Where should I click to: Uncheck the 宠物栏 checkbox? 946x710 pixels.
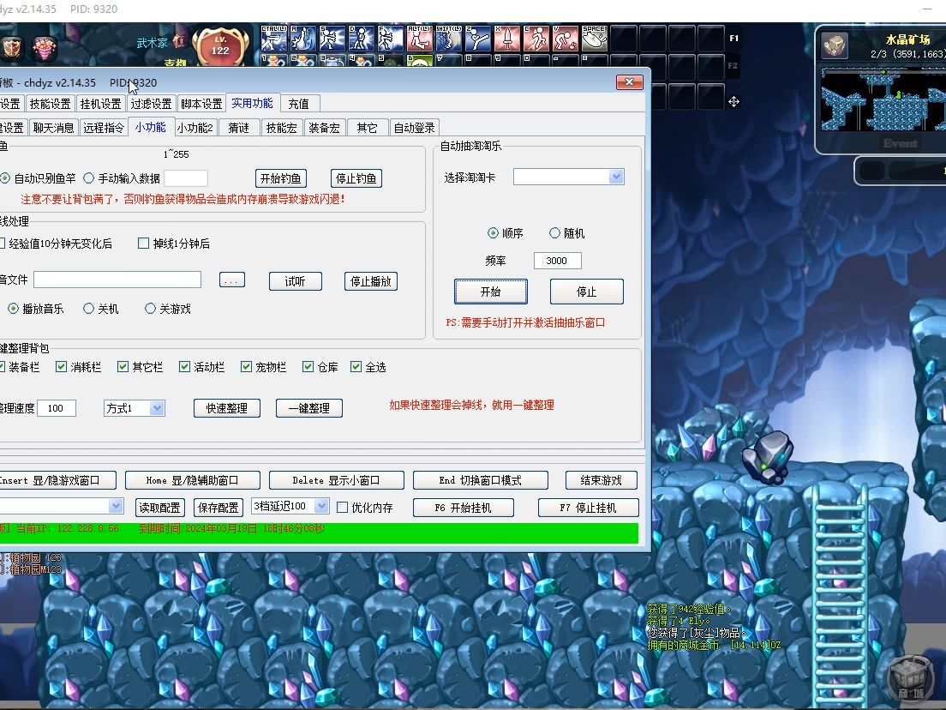pos(246,366)
